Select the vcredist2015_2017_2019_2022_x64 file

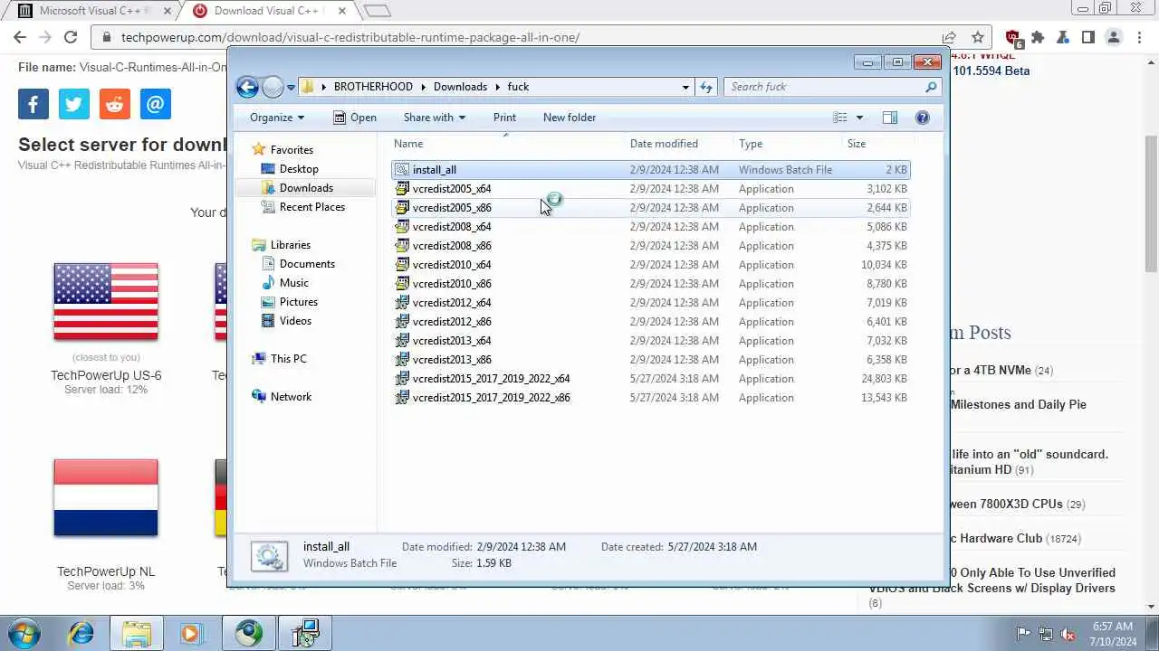(650, 379)
